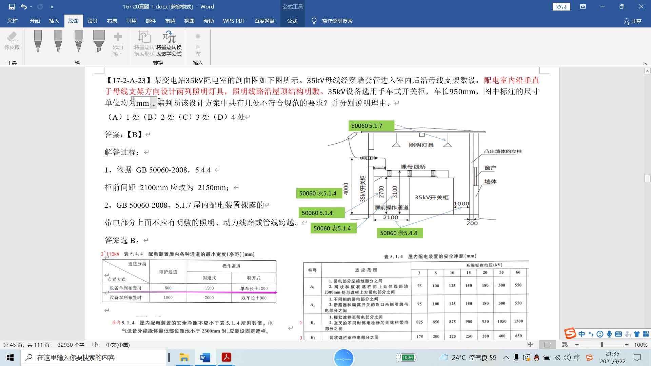Click the spelling proofing status icon

[x=96, y=345]
